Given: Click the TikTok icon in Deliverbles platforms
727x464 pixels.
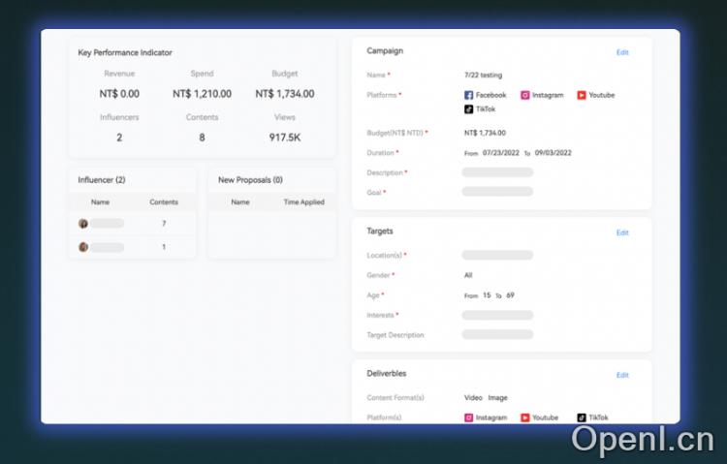Looking at the screenshot, I should tap(582, 418).
